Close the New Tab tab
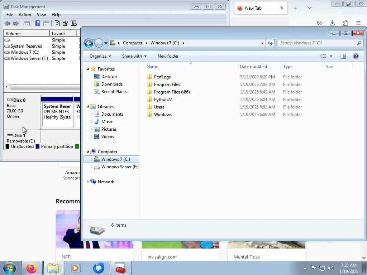This screenshot has width=367, height=275. click(x=282, y=8)
